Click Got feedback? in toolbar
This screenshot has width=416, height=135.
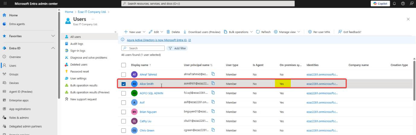[350, 32]
